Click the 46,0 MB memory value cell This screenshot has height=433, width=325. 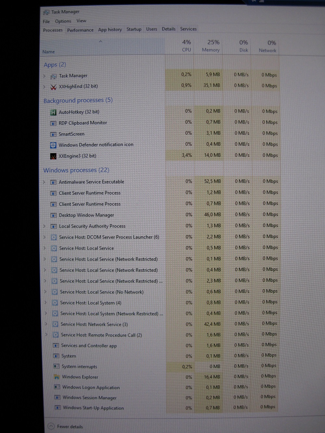[208, 215]
